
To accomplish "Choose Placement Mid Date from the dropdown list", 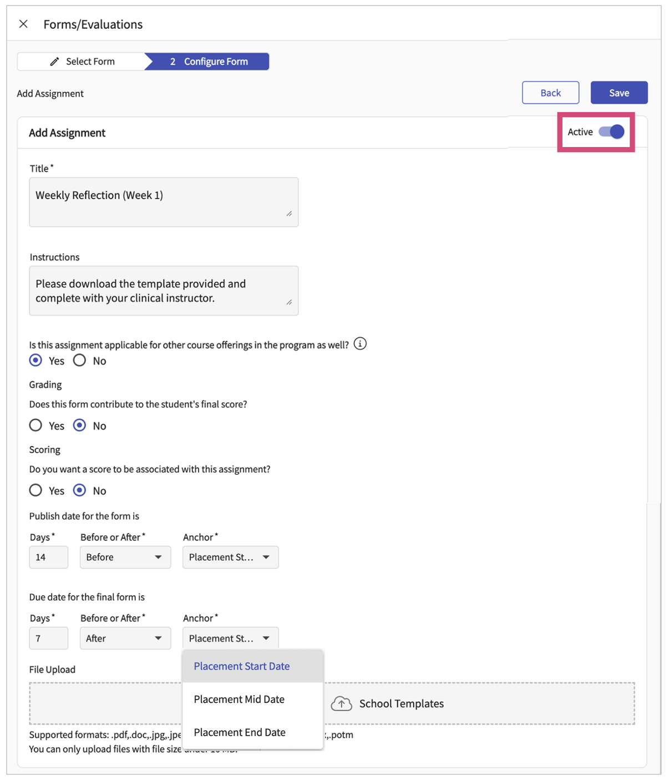I will click(239, 699).
